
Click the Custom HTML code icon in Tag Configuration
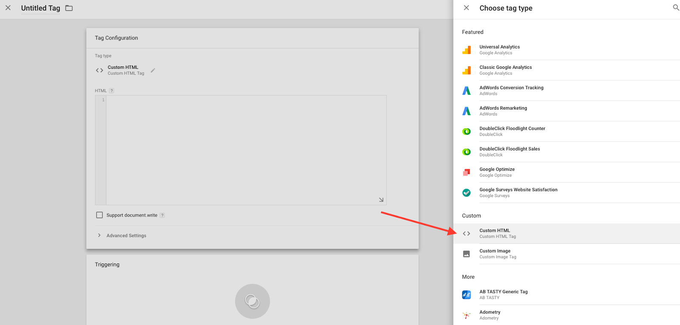coord(99,70)
